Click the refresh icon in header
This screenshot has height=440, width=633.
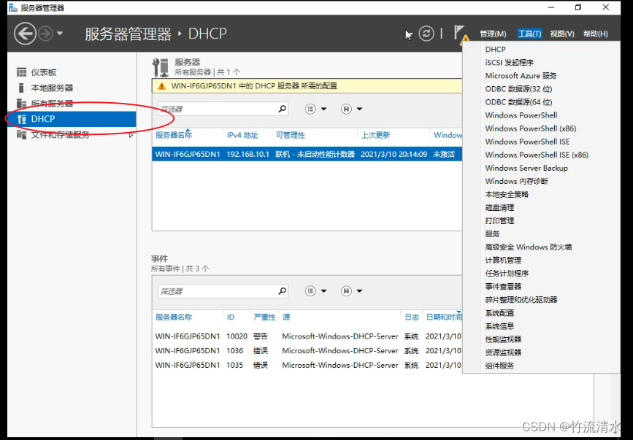(426, 34)
